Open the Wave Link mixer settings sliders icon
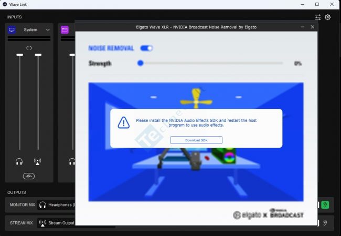The height and width of the screenshot is (236, 341). 318,17
